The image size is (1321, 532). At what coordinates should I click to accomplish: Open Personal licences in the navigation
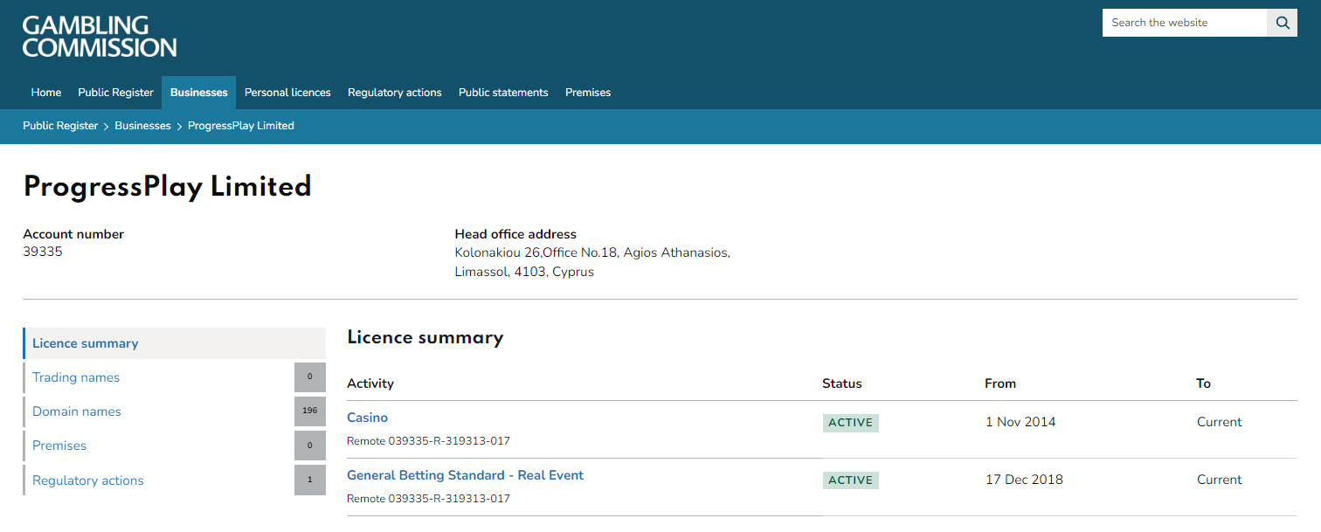(x=287, y=93)
